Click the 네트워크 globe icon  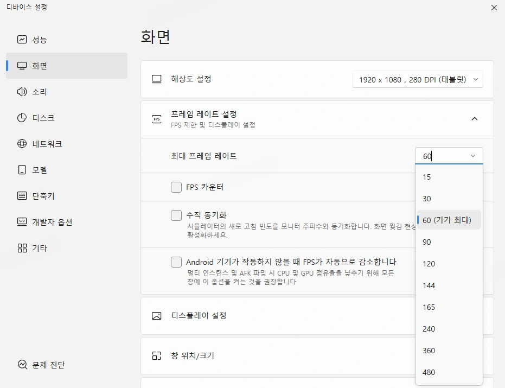(22, 144)
